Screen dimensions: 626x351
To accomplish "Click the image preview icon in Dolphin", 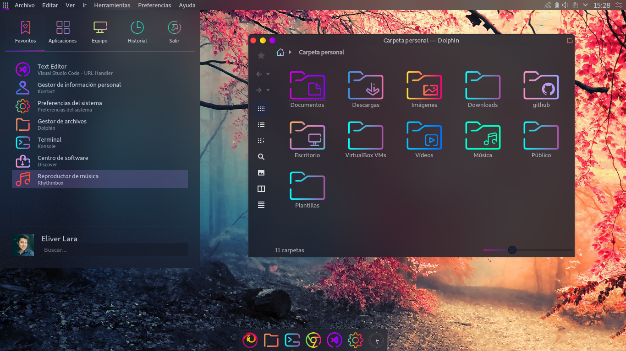I will coord(261,173).
